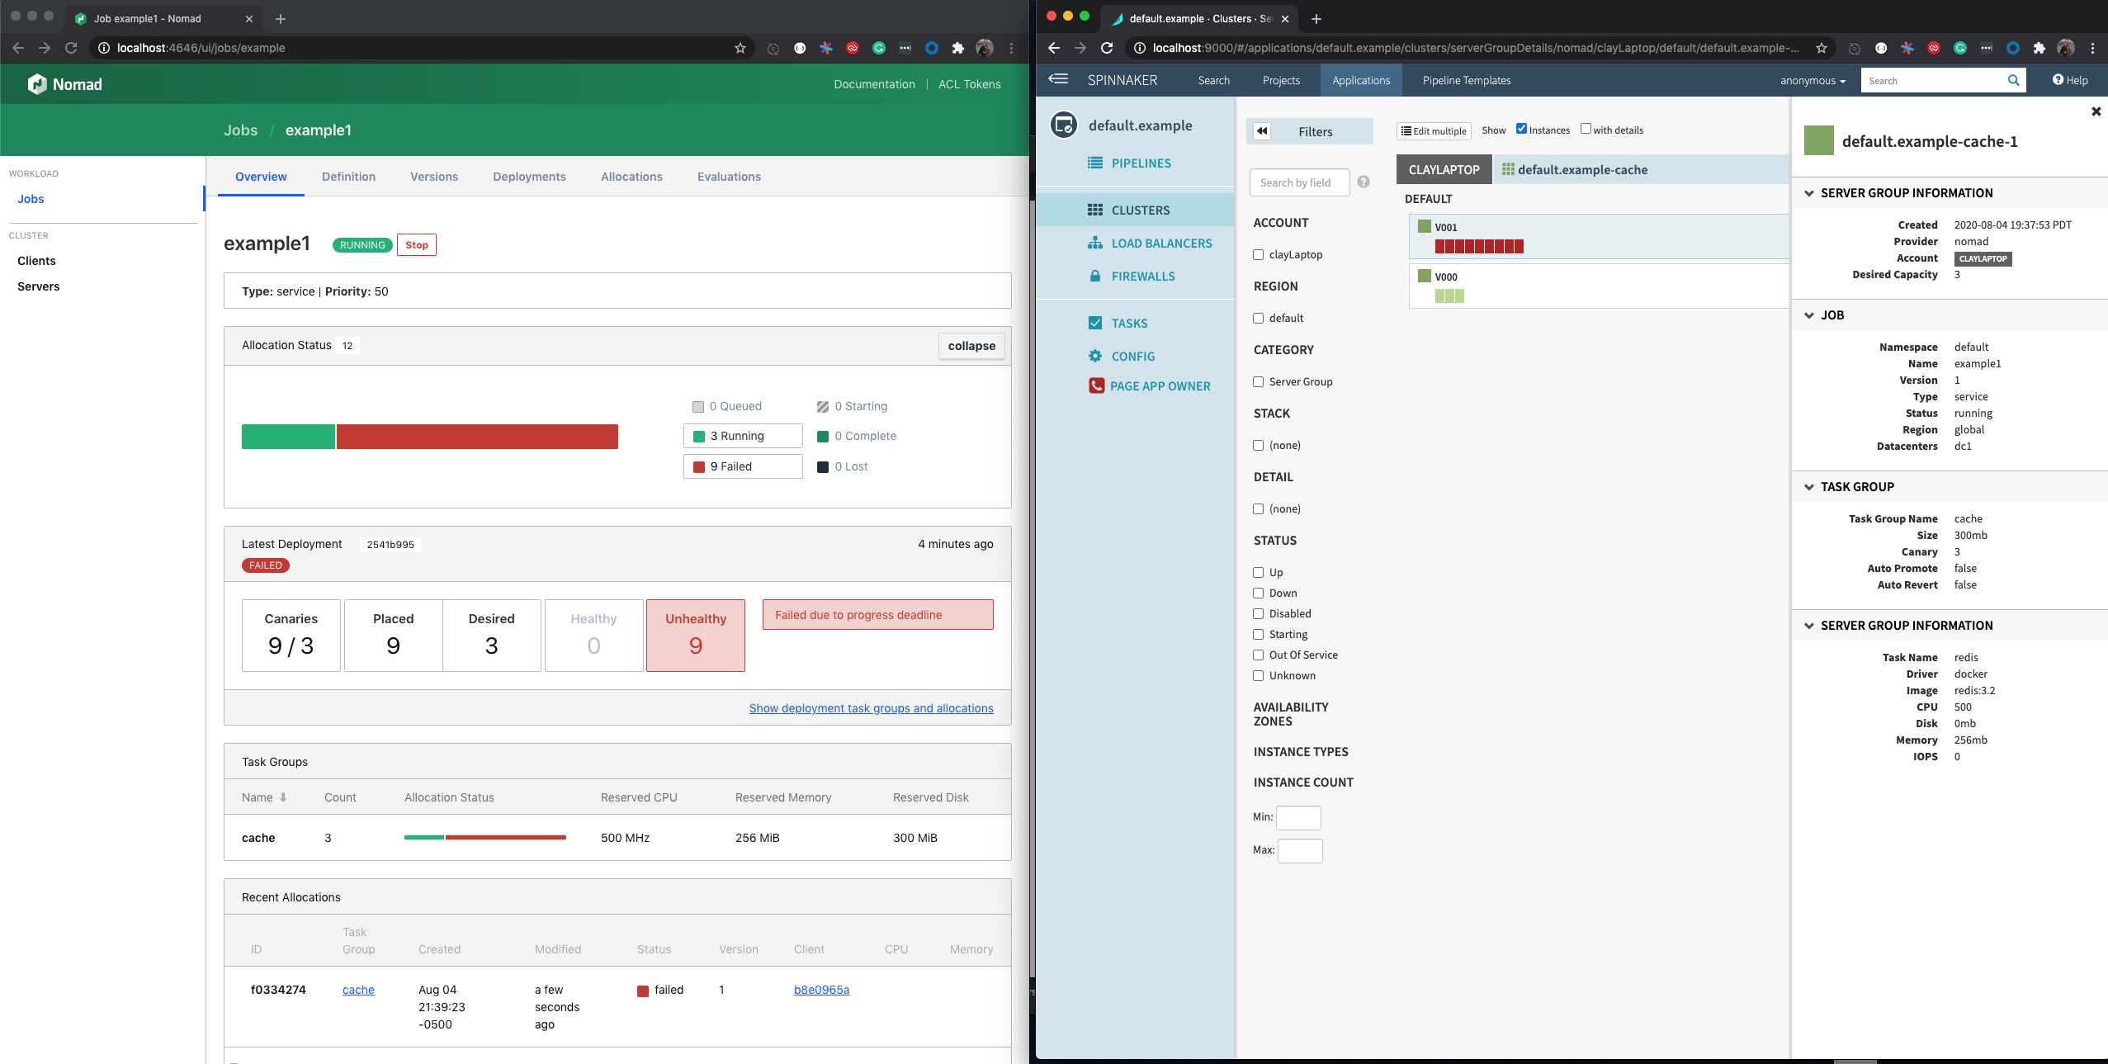Switch to the Deployments tab
Screen dimensions: 2108x1064
tap(529, 177)
